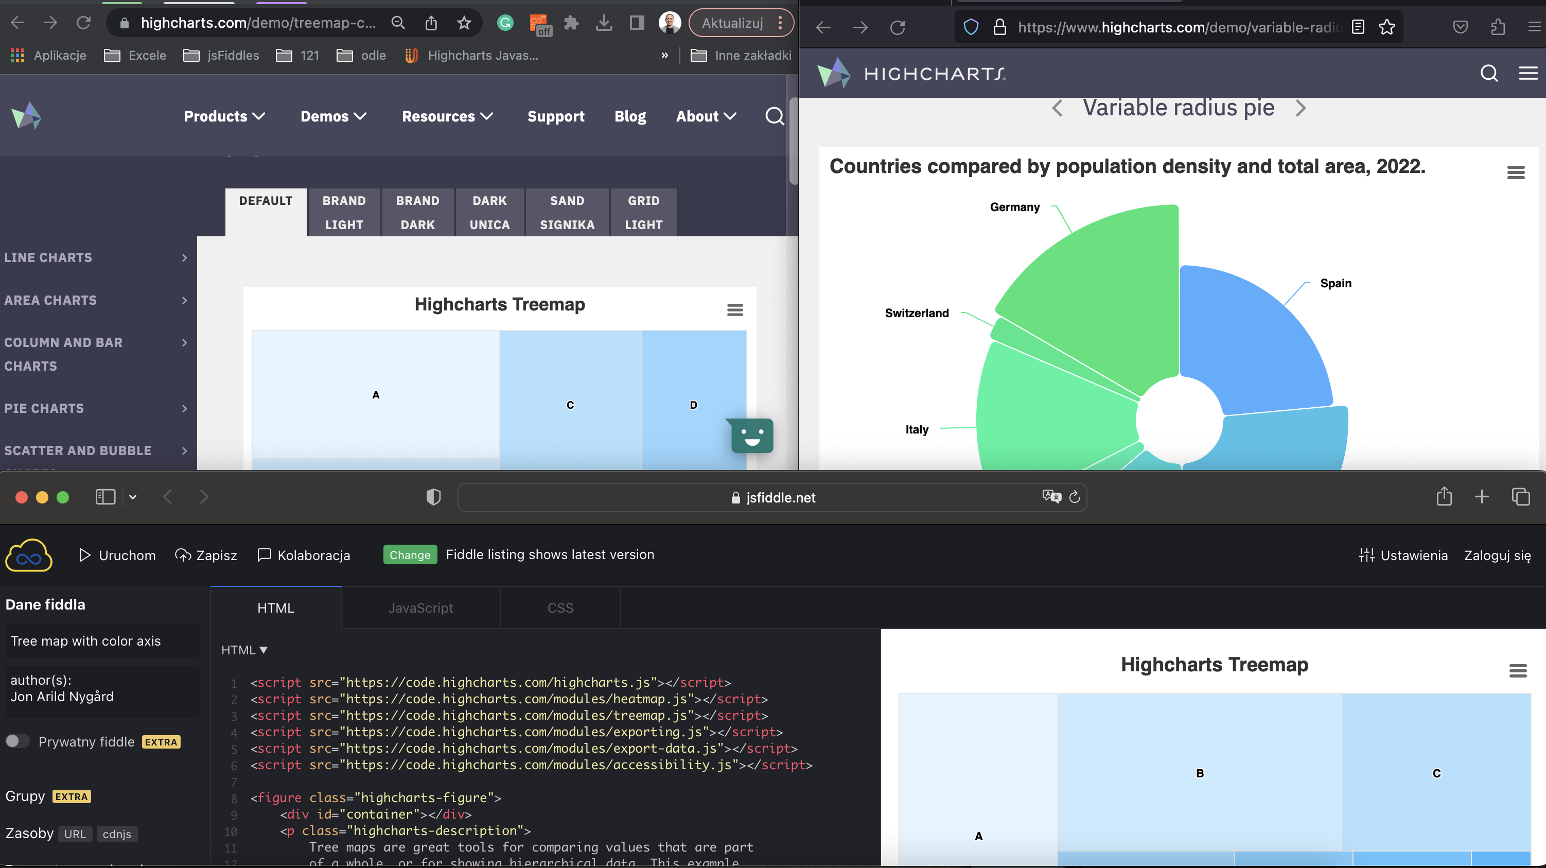Image resolution: width=1546 pixels, height=868 pixels.
Task: Click the Grammarly extension icon
Action: [505, 22]
